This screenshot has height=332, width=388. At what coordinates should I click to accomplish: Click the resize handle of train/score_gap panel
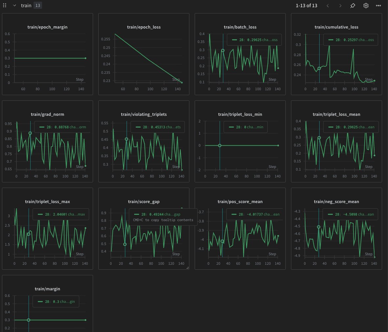click(187, 268)
